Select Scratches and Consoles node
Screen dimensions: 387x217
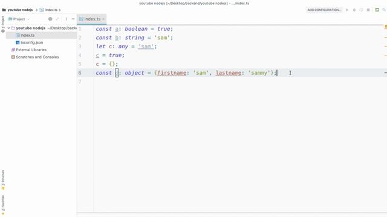coord(37,57)
